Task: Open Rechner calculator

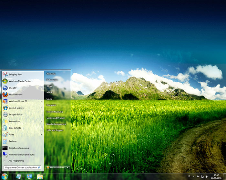Action: pyautogui.click(x=13, y=141)
